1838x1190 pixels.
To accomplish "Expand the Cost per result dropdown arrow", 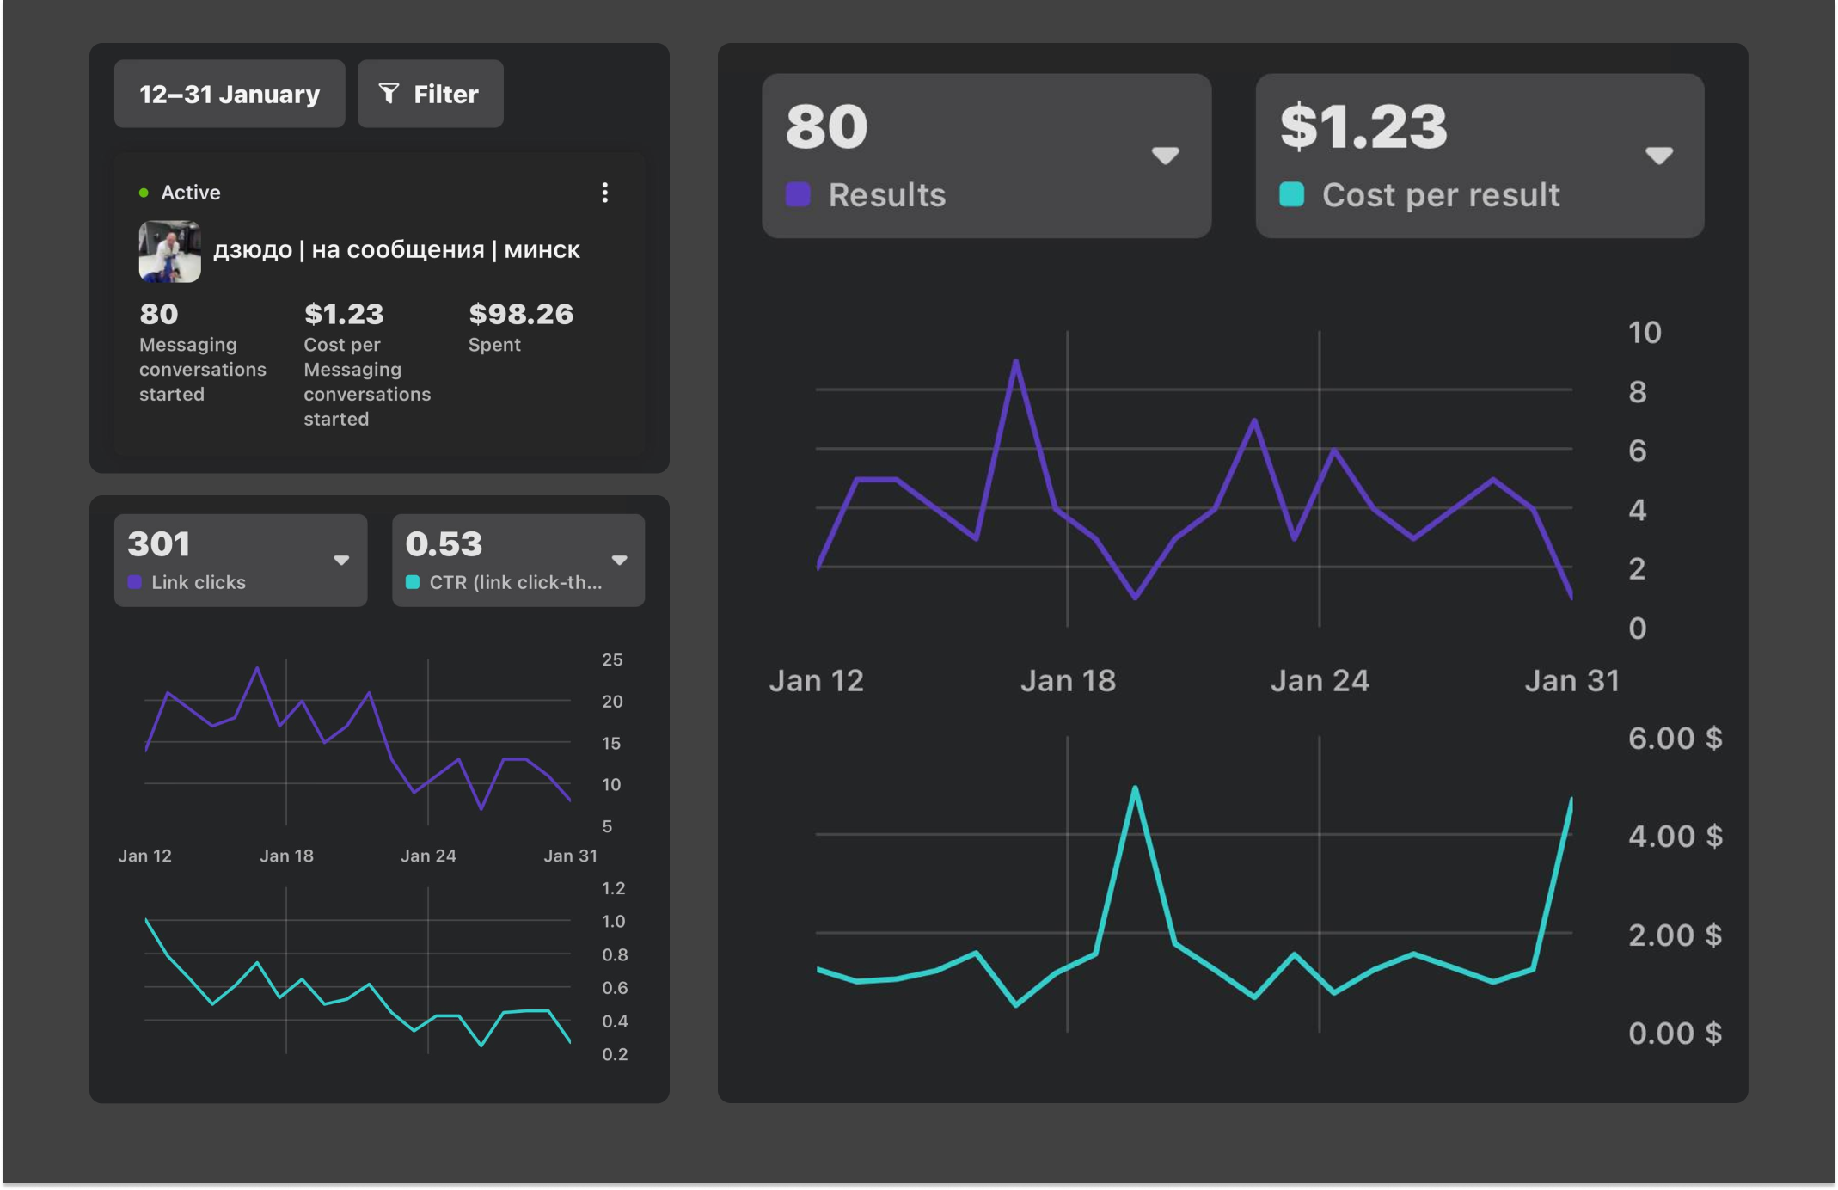I will (x=1658, y=156).
